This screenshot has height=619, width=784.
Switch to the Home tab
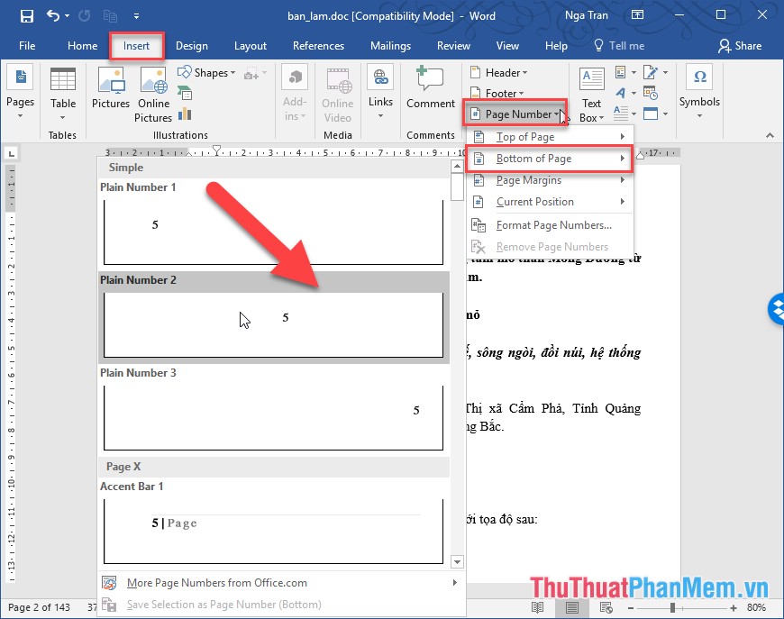click(83, 46)
